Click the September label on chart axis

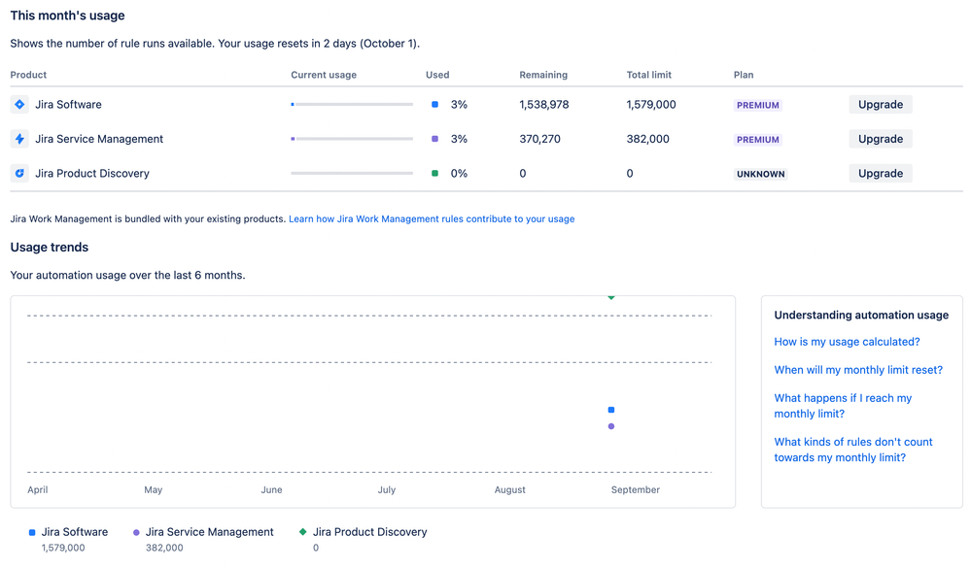tap(636, 489)
